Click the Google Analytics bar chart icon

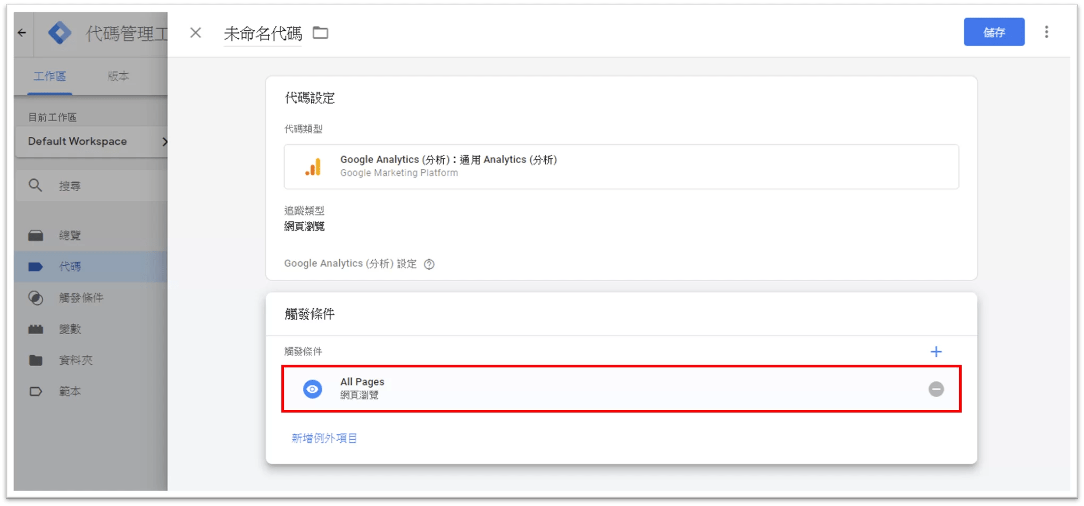pyautogui.click(x=313, y=167)
